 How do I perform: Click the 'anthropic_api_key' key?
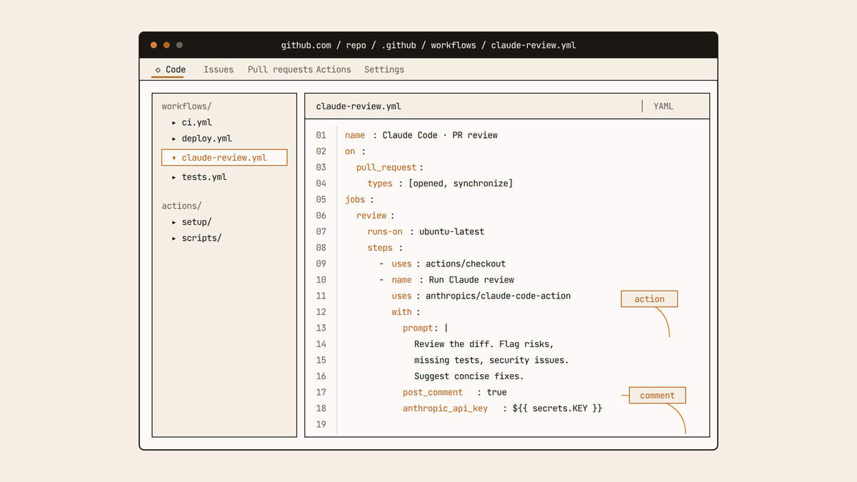coord(445,408)
